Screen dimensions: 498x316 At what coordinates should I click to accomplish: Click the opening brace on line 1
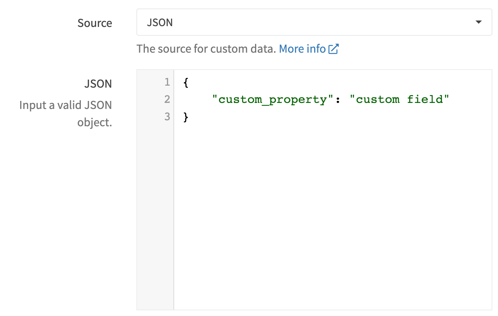[186, 82]
